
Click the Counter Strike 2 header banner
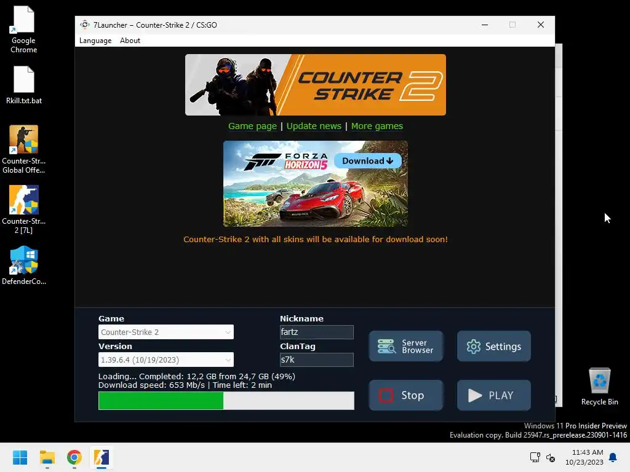coord(316,85)
